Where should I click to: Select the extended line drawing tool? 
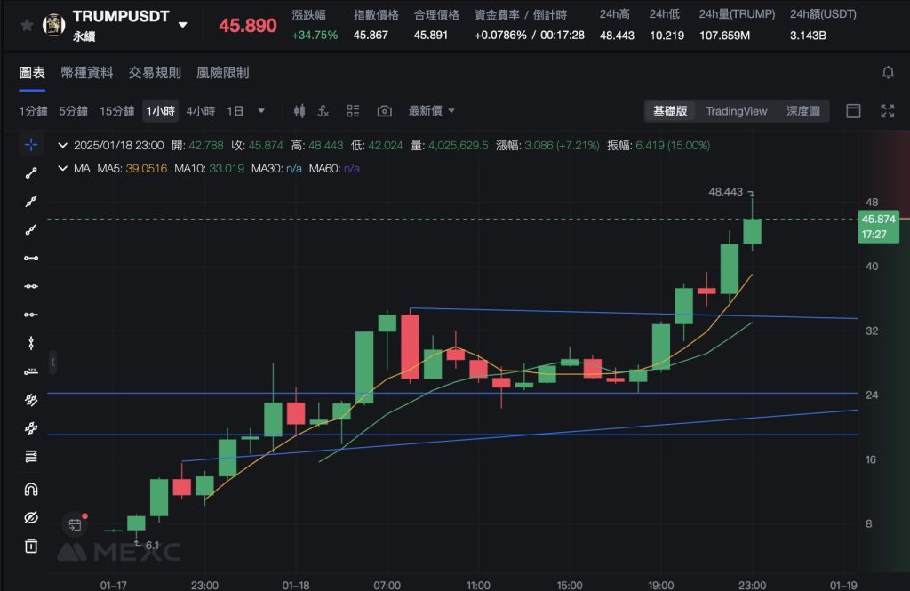[31, 202]
